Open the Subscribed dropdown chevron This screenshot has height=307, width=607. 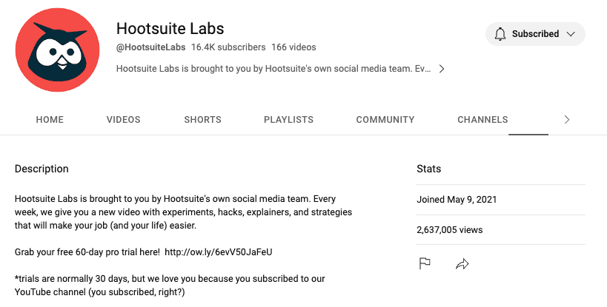pos(571,34)
